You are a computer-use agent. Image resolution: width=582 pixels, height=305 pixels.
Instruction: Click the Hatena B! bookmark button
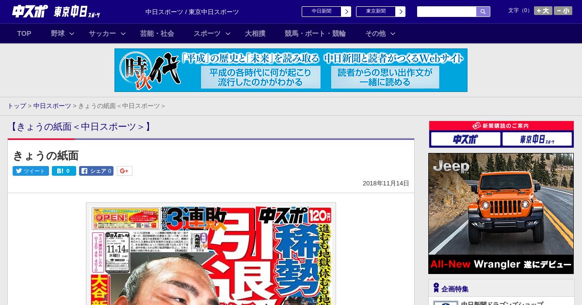coord(64,171)
